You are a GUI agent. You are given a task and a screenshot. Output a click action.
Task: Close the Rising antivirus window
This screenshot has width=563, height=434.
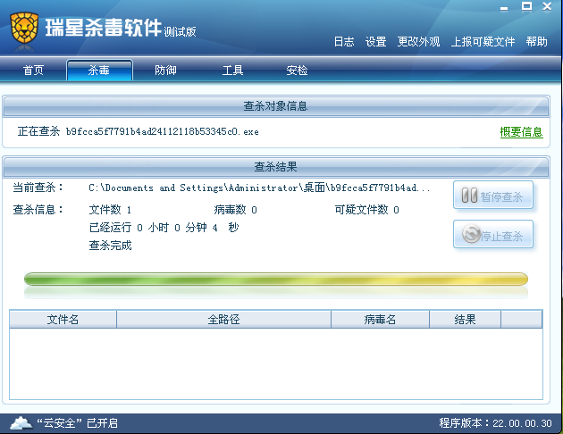[547, 7]
